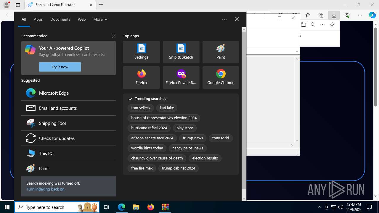Open the taskbar clock and date
The width and height of the screenshot is (379, 213).
click(354, 207)
